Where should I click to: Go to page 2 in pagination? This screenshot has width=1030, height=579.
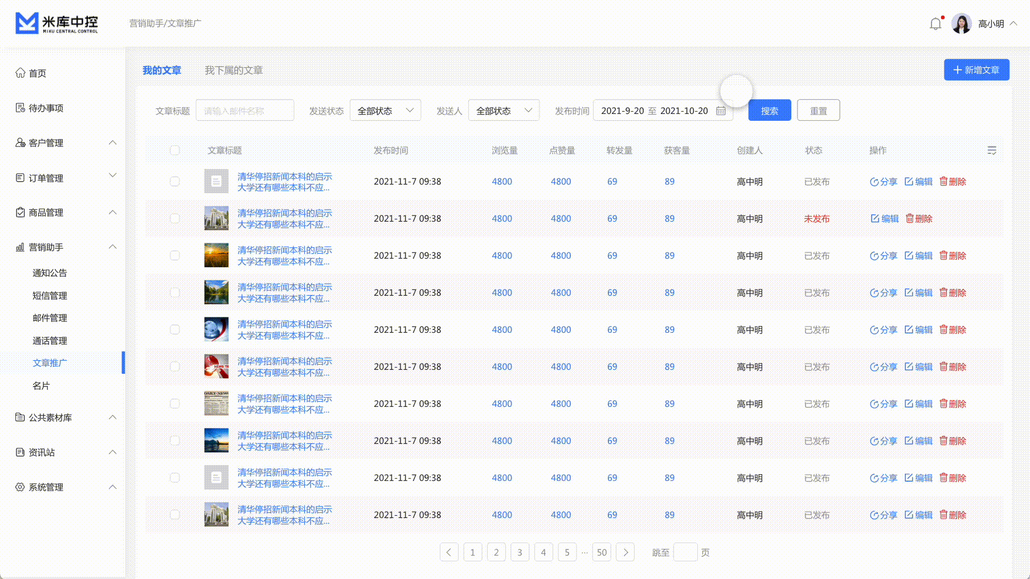[x=496, y=552]
